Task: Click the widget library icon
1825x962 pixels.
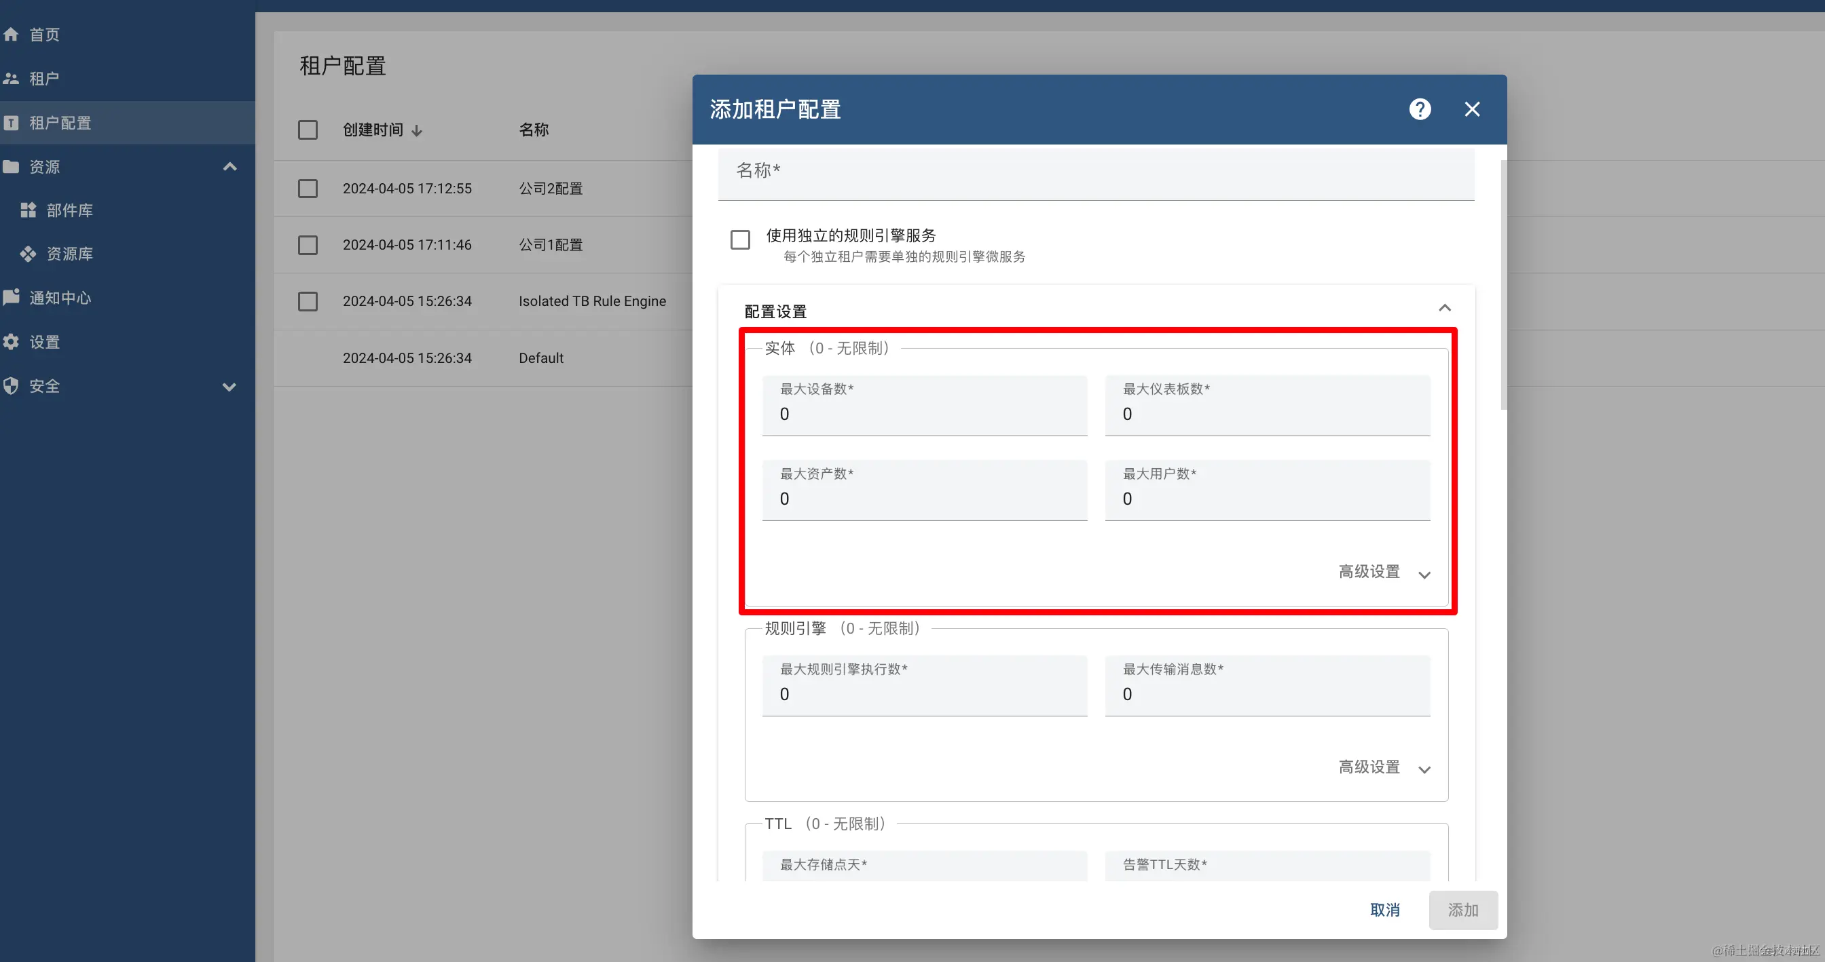Action: coord(28,210)
